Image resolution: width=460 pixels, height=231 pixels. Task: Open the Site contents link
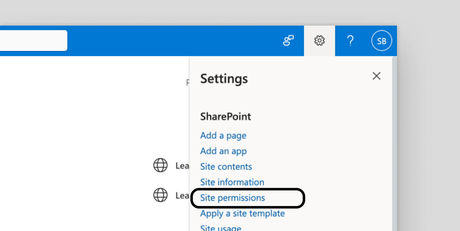[x=226, y=166]
